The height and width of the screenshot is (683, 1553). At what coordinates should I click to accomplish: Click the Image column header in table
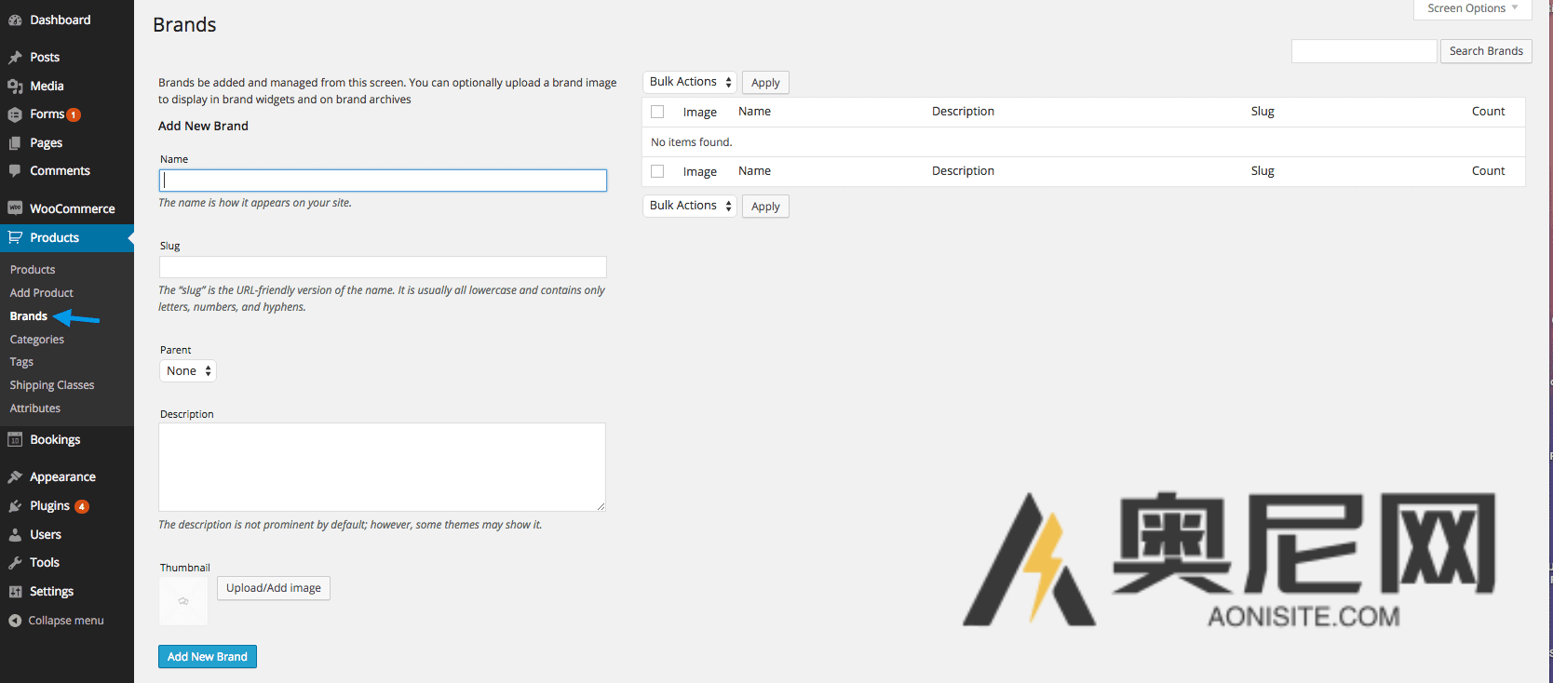point(699,113)
